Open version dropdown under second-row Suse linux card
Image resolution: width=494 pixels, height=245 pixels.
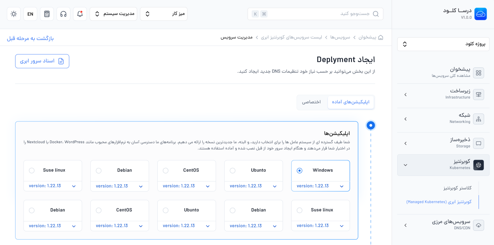coord(321,226)
